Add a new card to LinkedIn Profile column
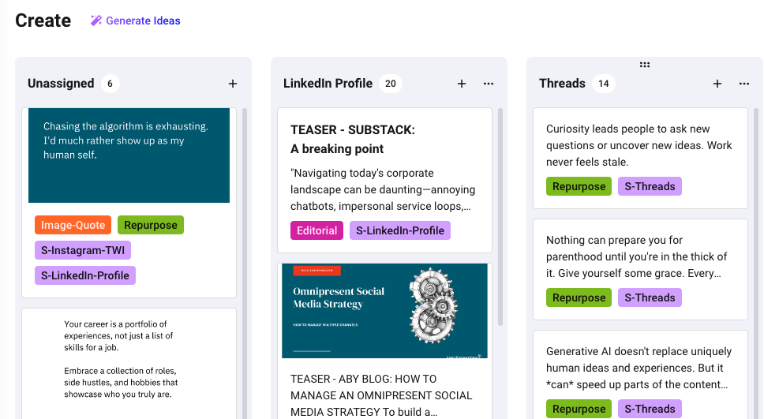 462,84
